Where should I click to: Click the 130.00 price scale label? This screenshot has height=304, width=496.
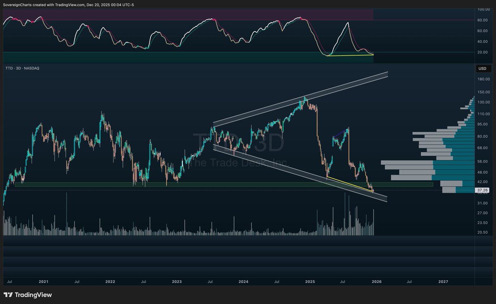click(483, 102)
